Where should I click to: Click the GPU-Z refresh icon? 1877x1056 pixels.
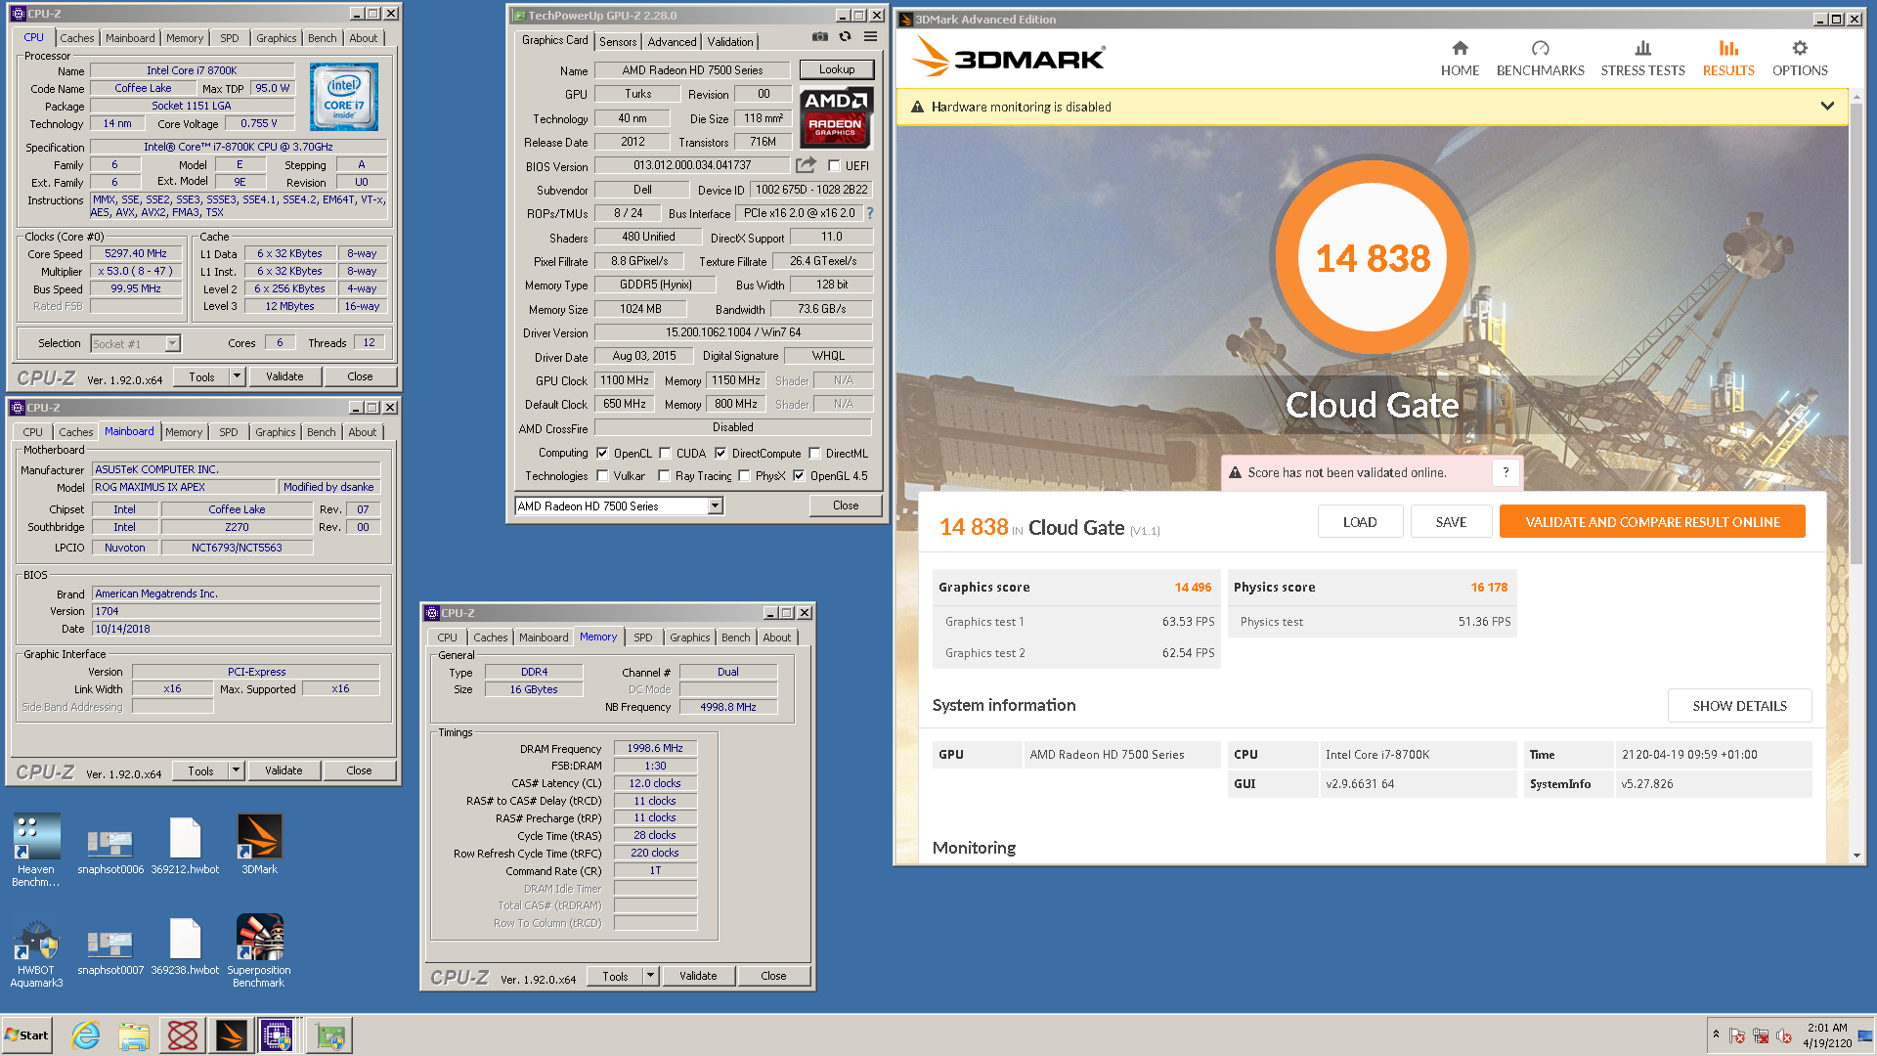coord(845,37)
